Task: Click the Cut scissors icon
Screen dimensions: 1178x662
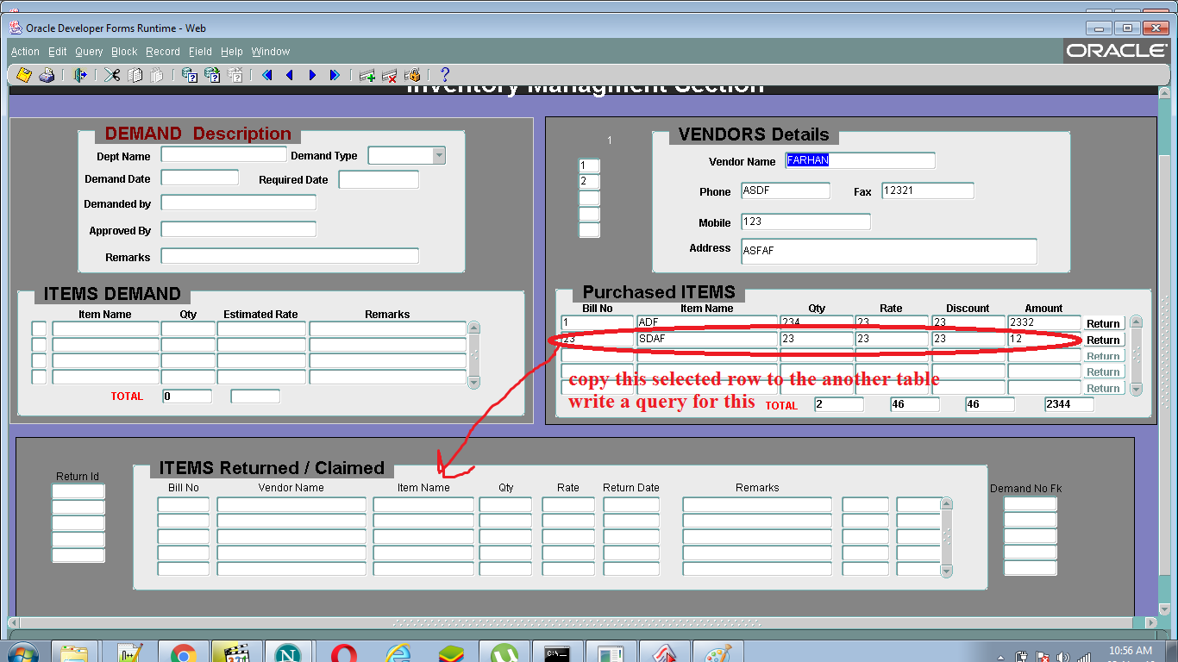Action: (x=112, y=75)
